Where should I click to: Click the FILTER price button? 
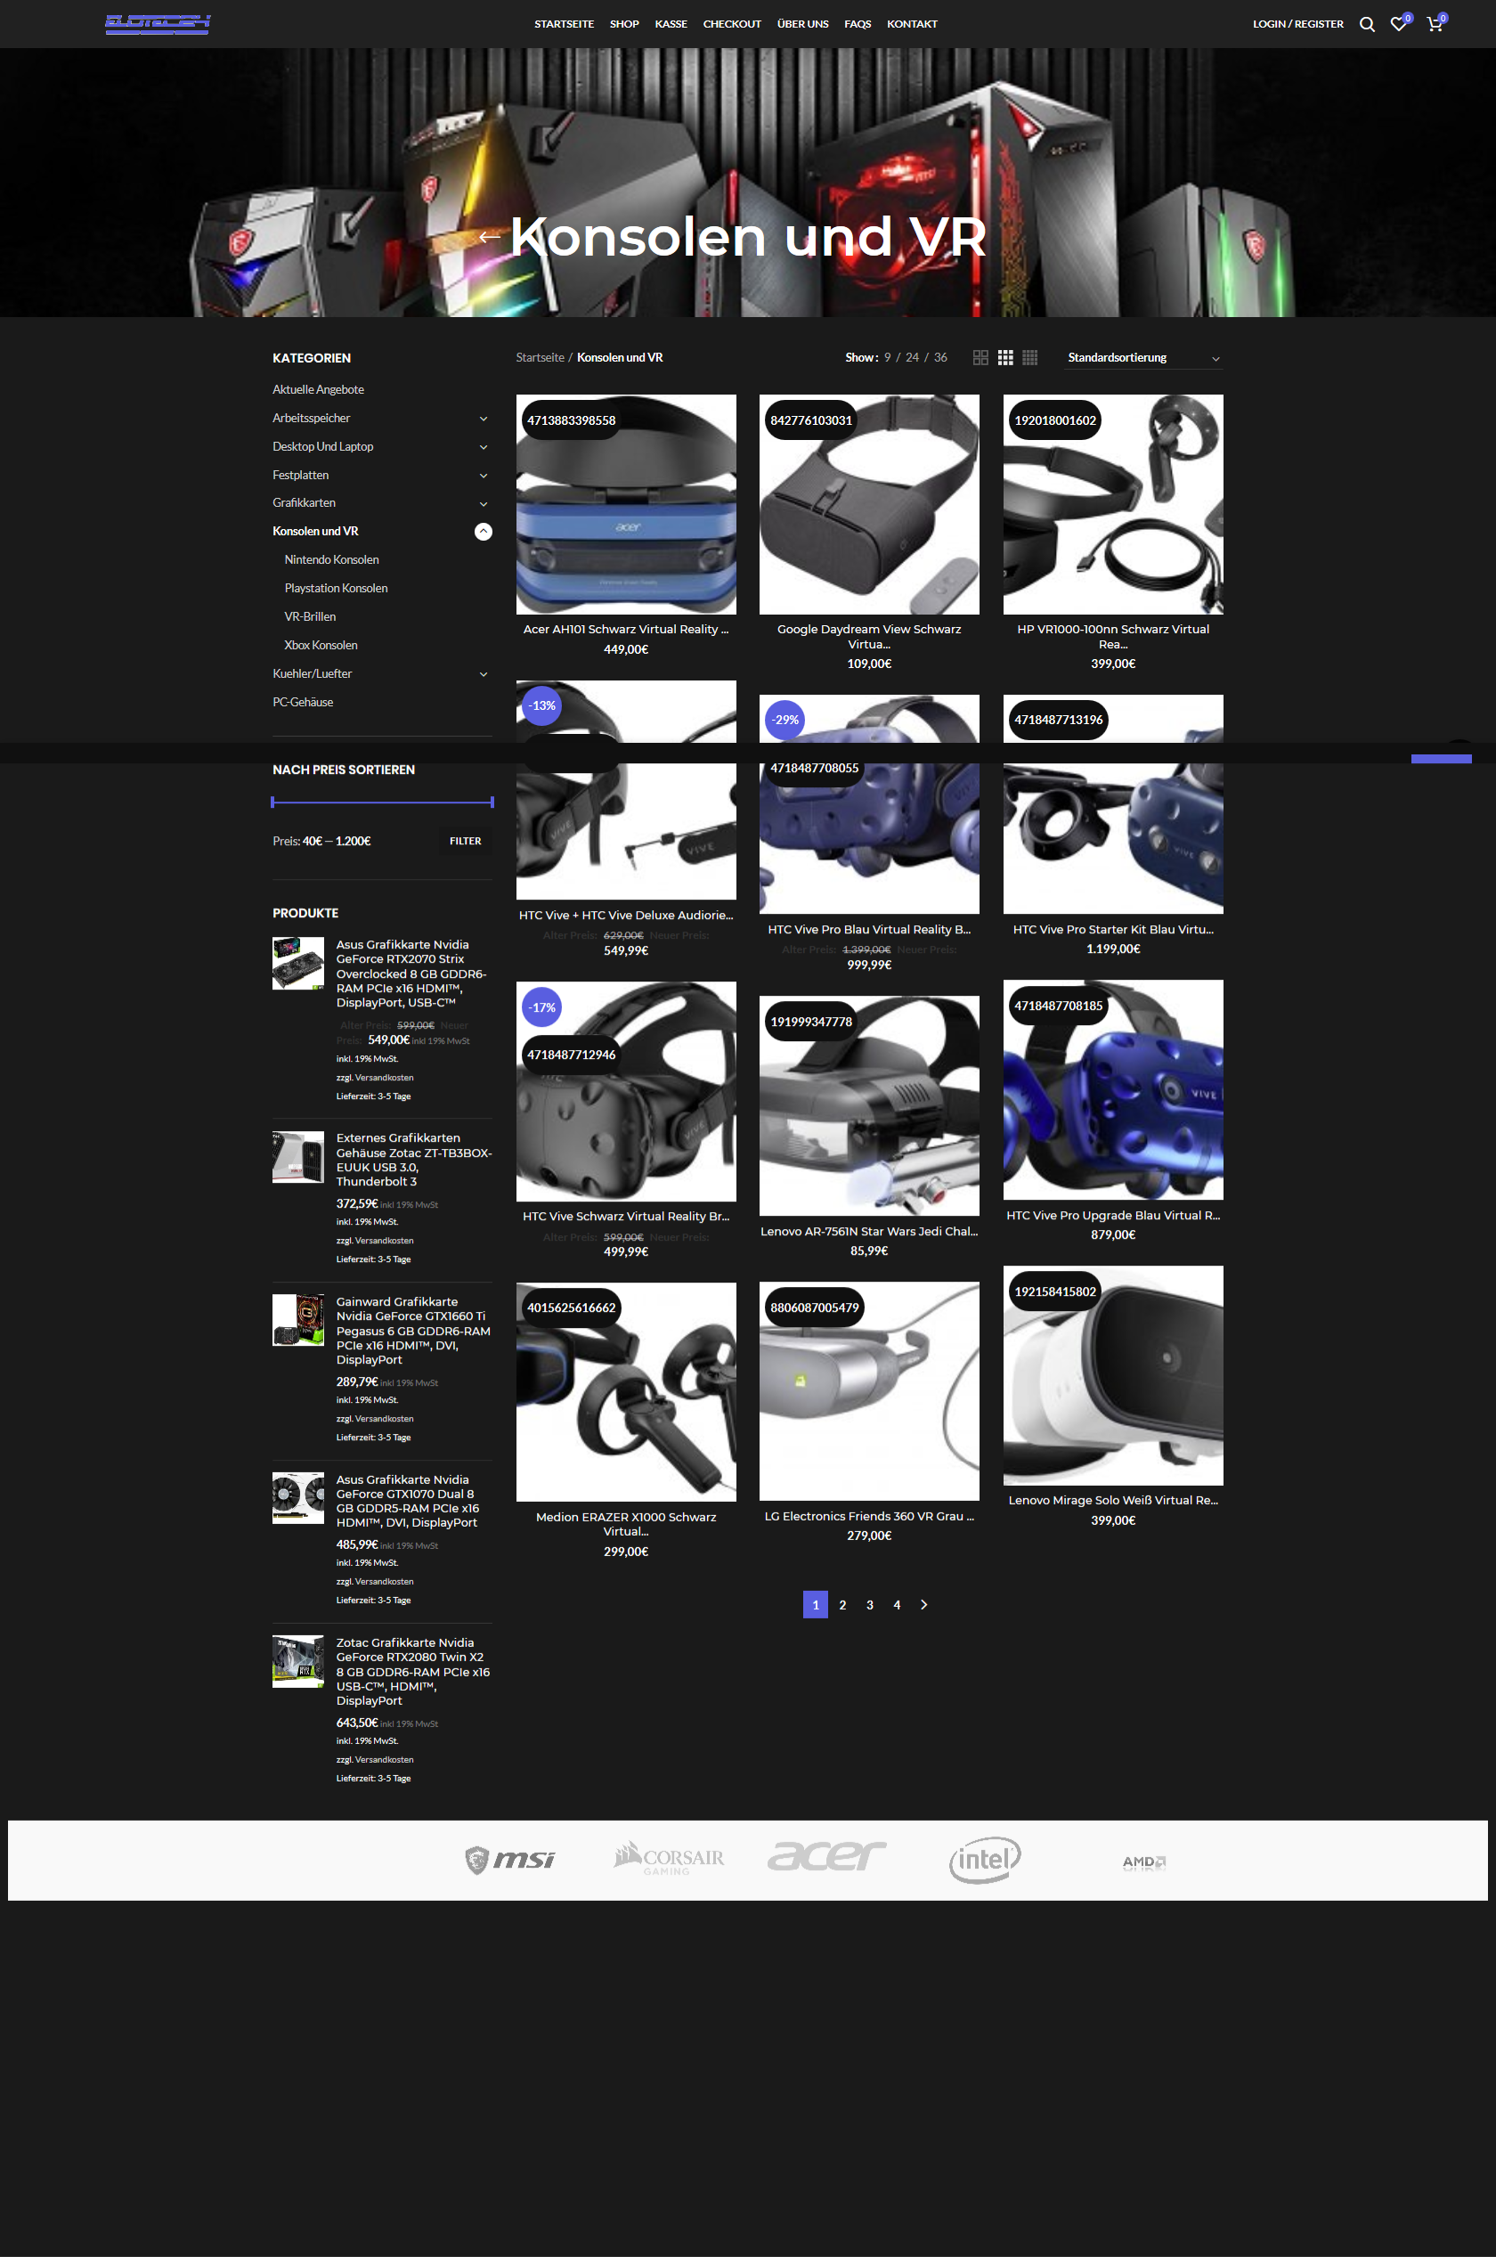pyautogui.click(x=466, y=841)
